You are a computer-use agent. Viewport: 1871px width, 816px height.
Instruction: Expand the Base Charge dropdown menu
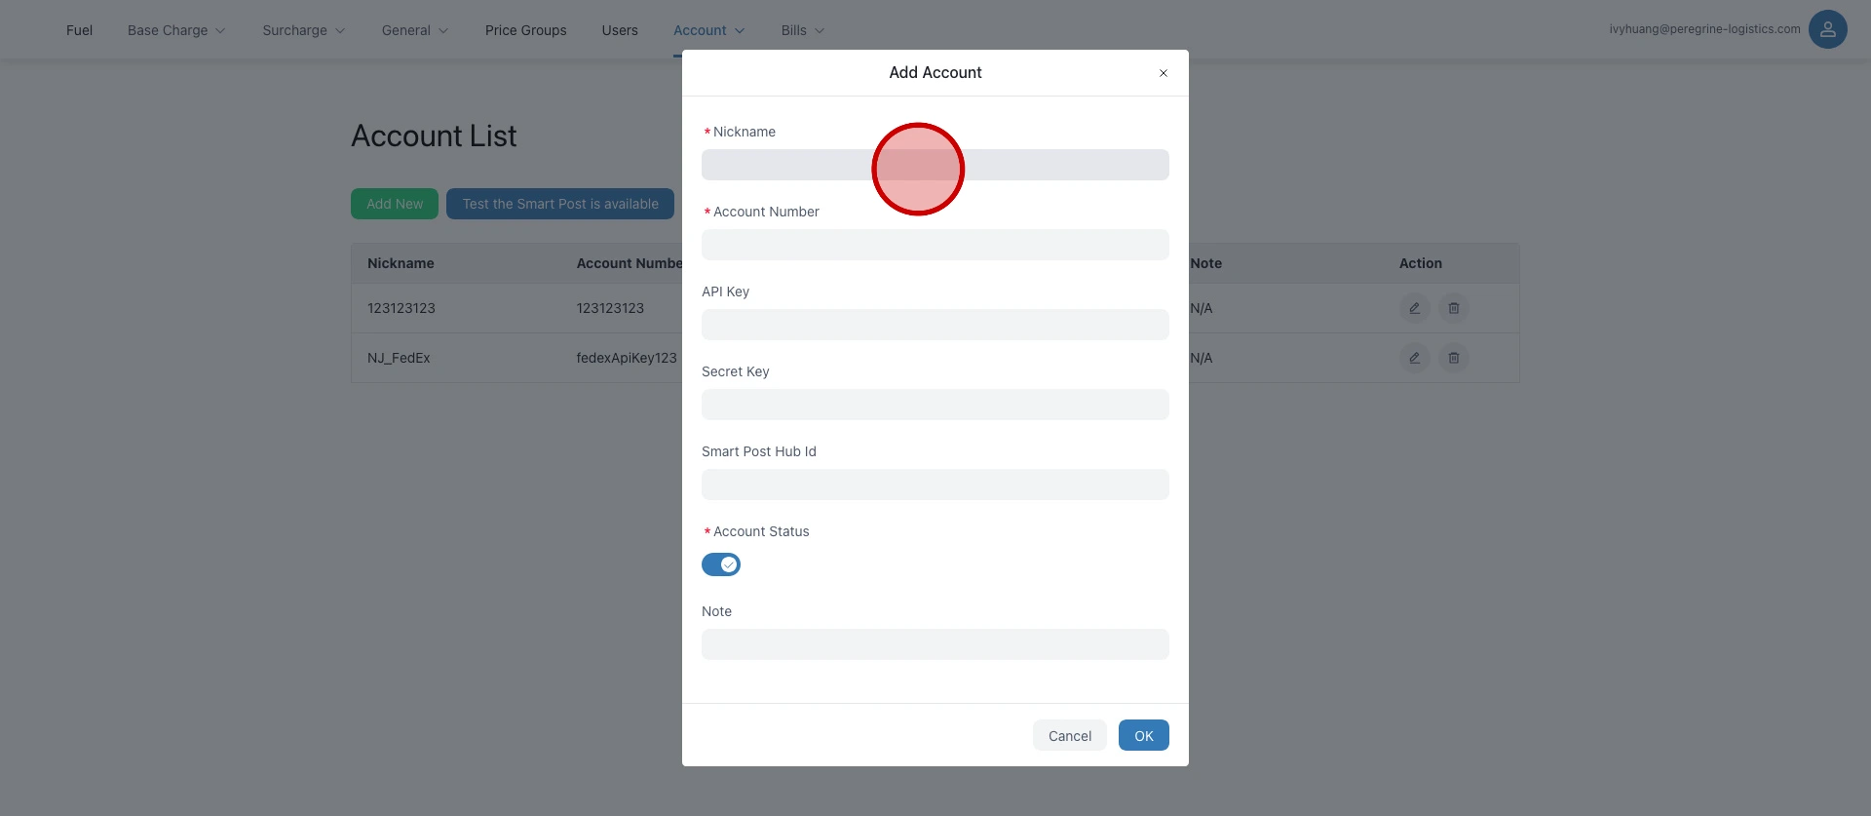[x=176, y=30]
